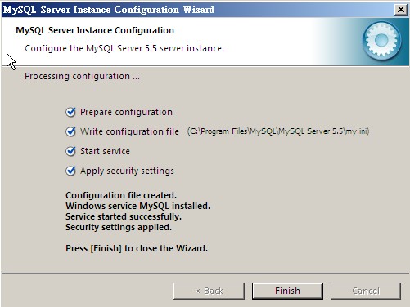Click the Service started successfully message
The height and width of the screenshot is (307, 410).
point(124,216)
